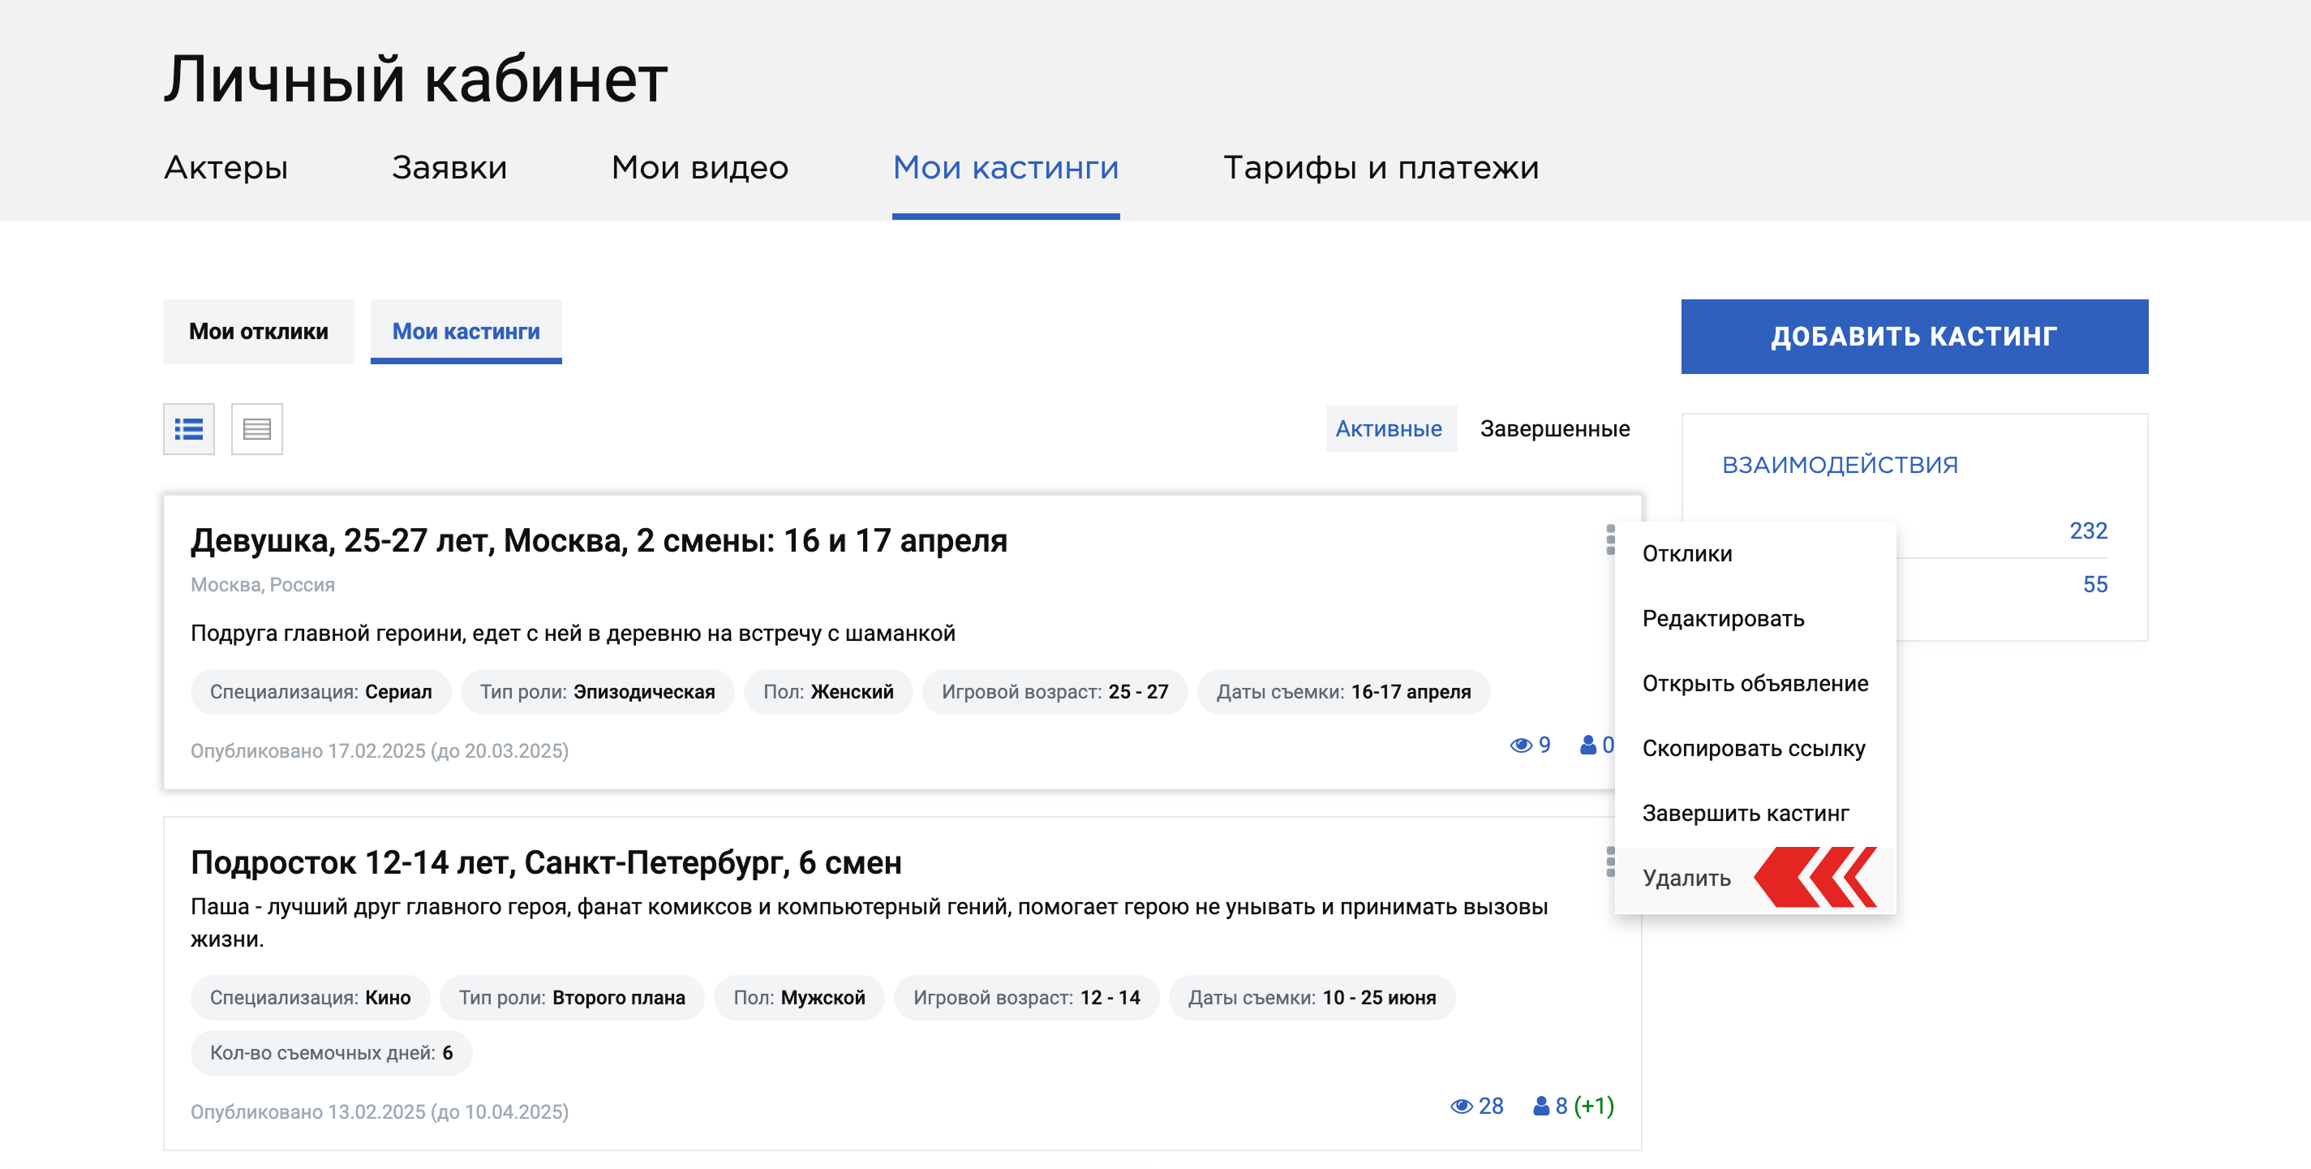Click Даты съемки: 16-17 апреля tag

pyautogui.click(x=1344, y=692)
